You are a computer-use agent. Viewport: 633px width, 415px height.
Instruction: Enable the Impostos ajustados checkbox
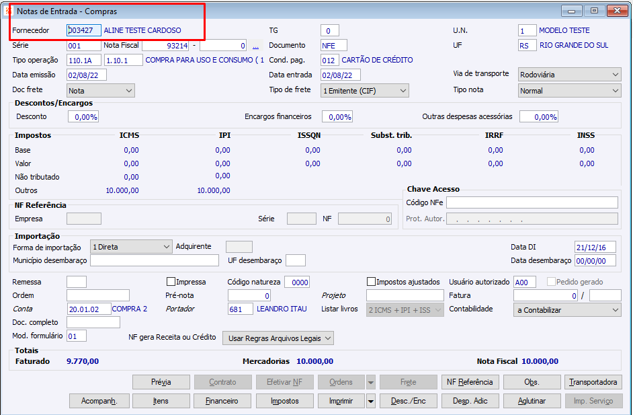point(371,282)
